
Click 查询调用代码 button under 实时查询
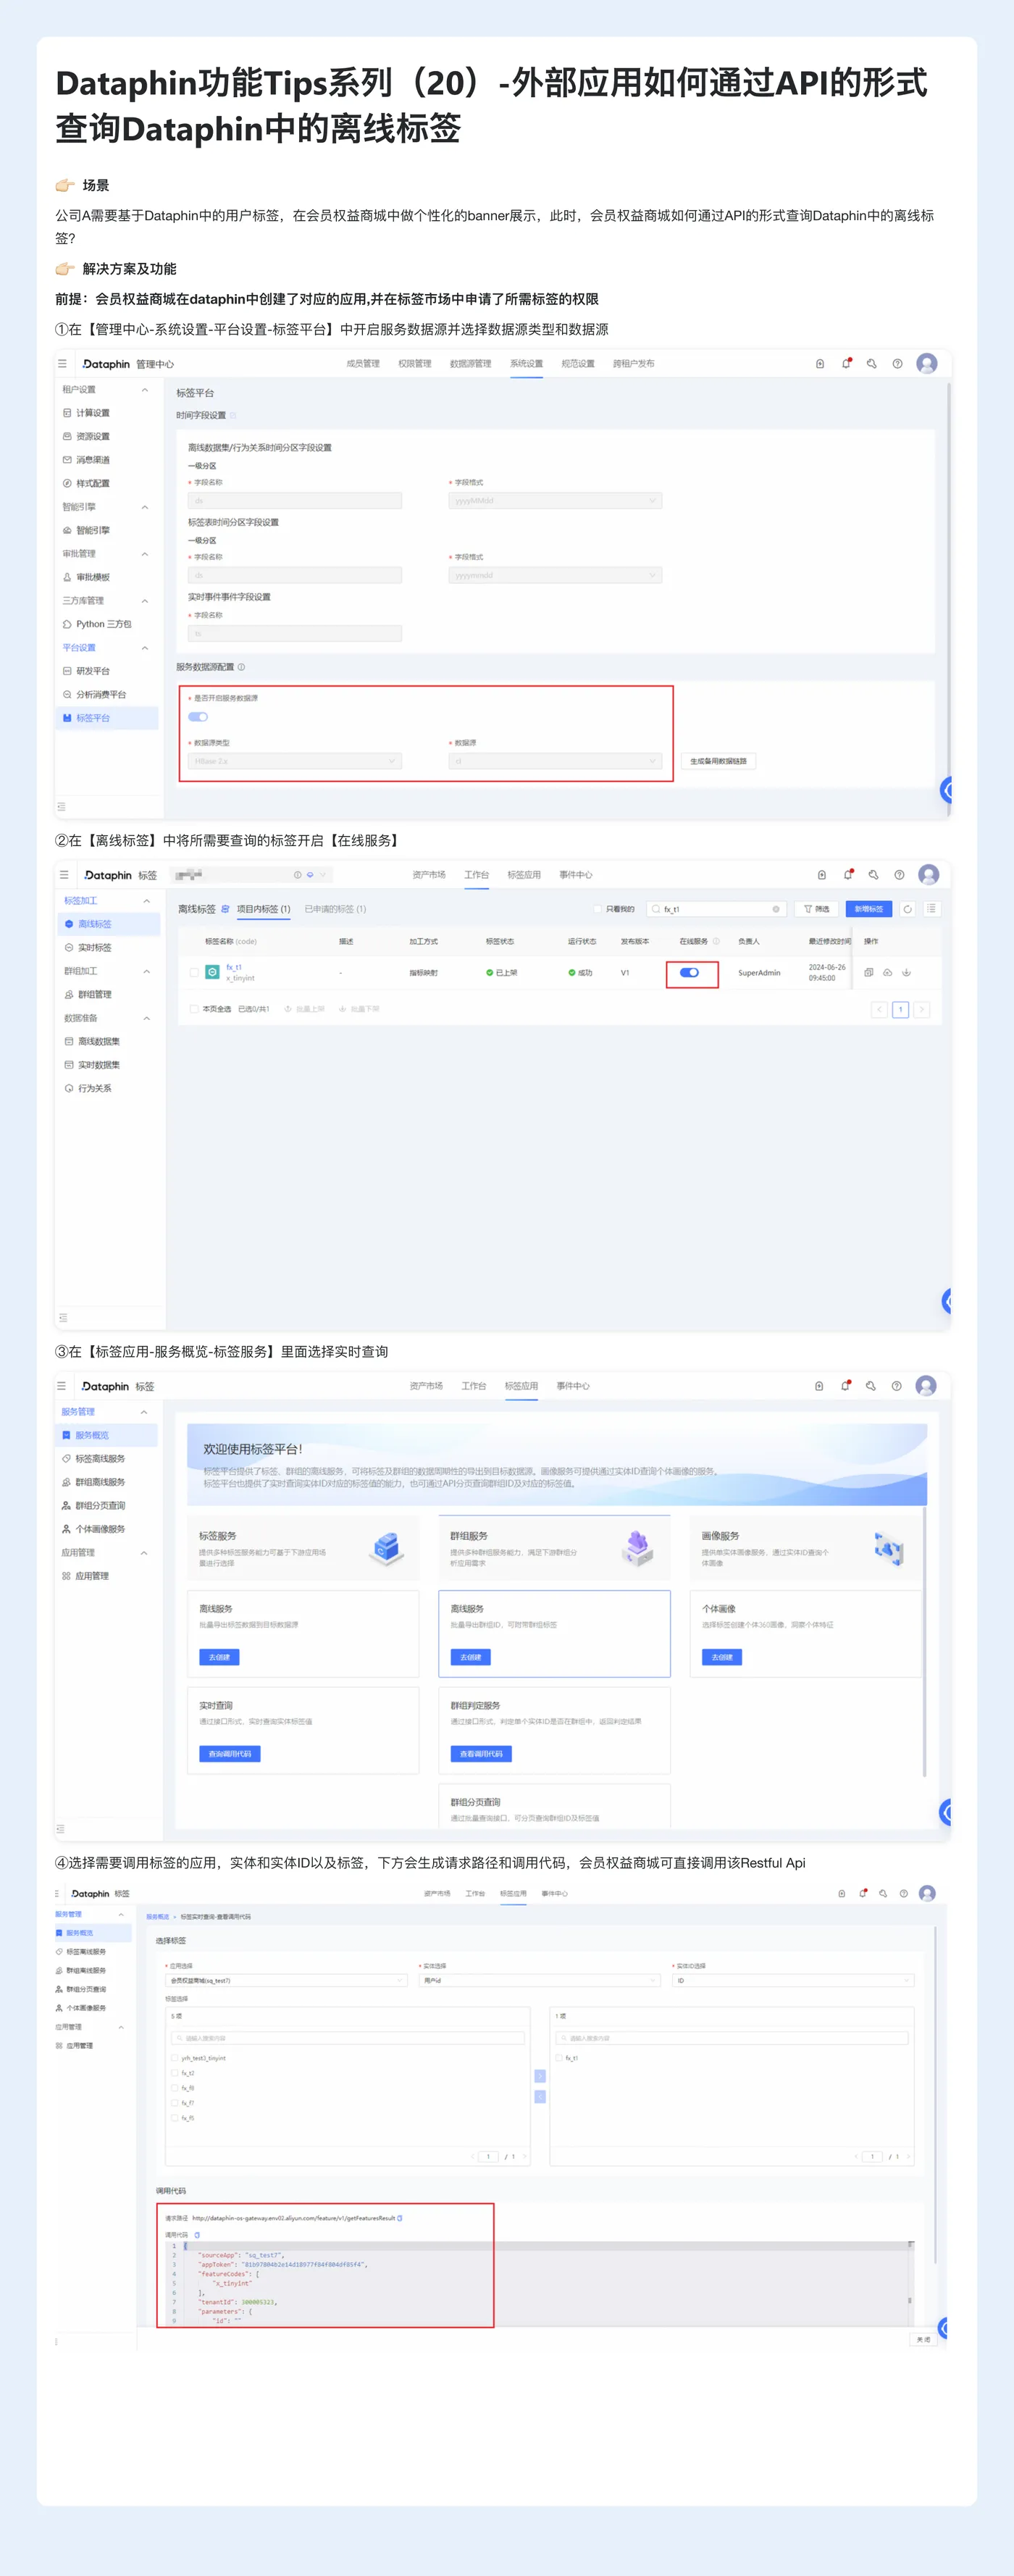tap(229, 1754)
